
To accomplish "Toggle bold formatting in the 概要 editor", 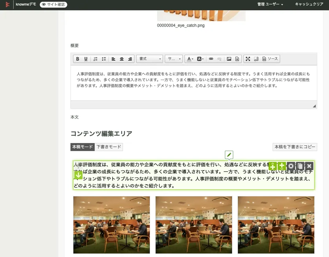I will [x=78, y=59].
